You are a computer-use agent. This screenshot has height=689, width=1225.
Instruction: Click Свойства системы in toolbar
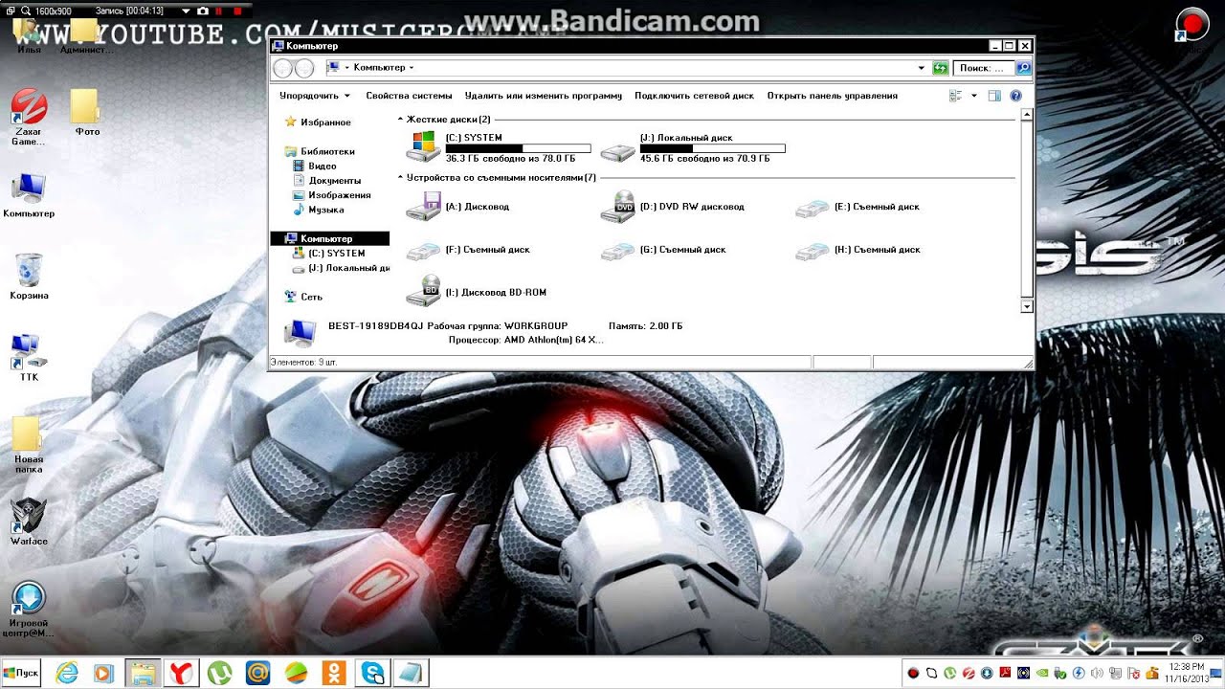point(409,96)
